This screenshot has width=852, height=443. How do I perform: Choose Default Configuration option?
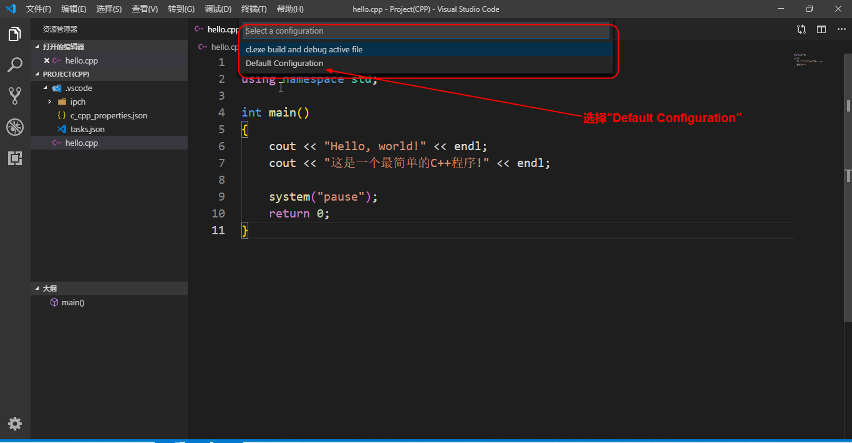coord(426,63)
